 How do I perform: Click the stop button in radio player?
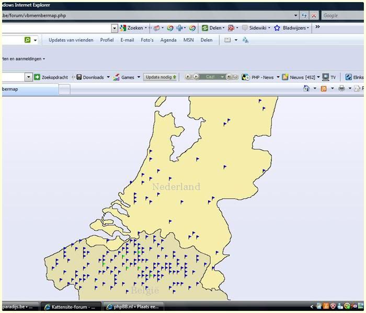click(188, 77)
